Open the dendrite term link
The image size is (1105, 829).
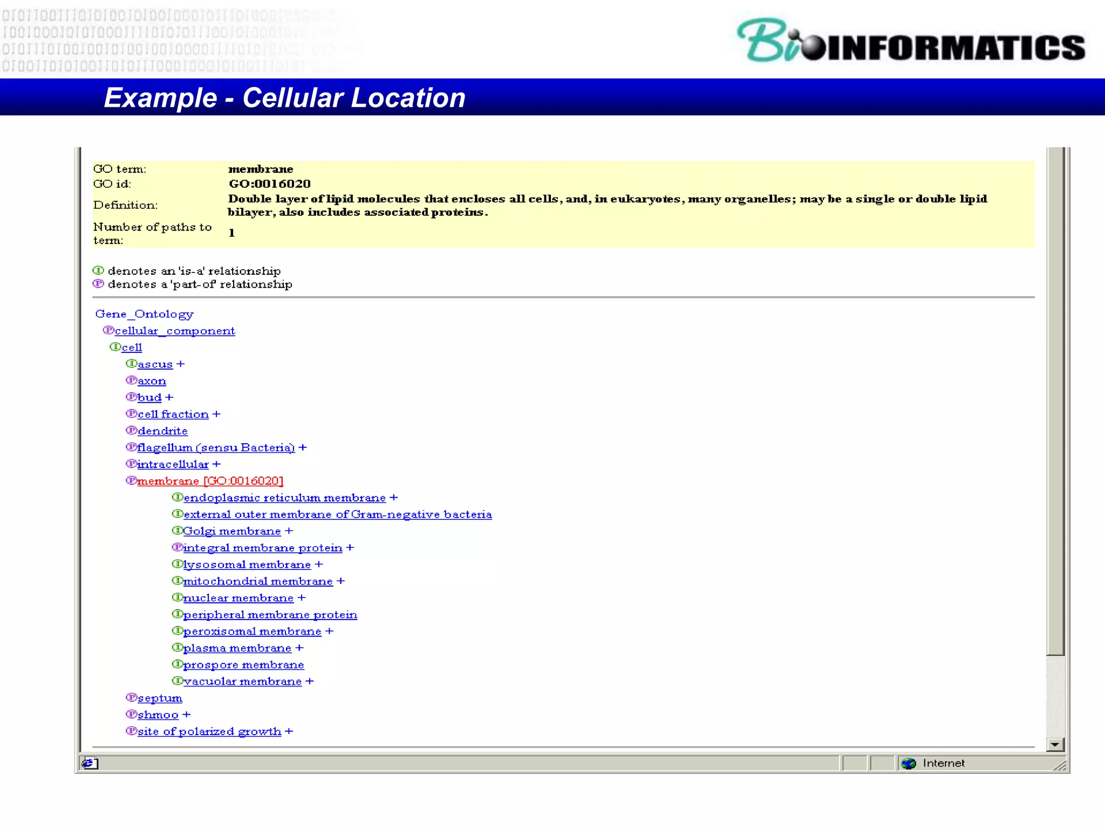click(x=162, y=431)
